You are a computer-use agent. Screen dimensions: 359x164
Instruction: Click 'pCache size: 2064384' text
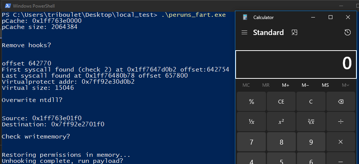click(39, 27)
